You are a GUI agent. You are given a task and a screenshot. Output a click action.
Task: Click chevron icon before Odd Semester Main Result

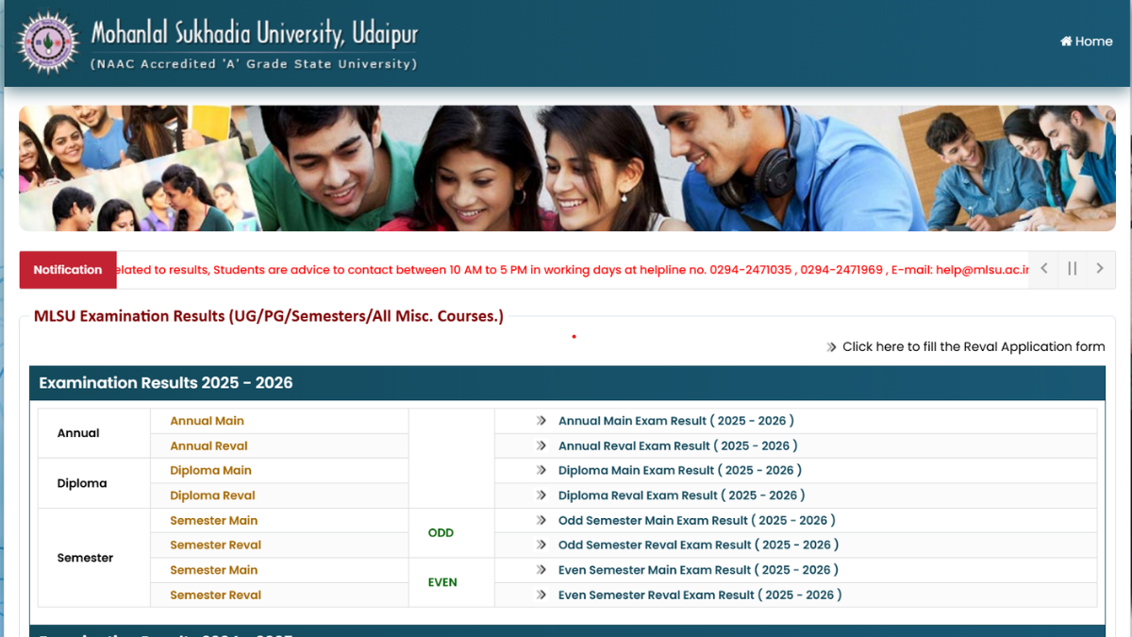tap(541, 520)
